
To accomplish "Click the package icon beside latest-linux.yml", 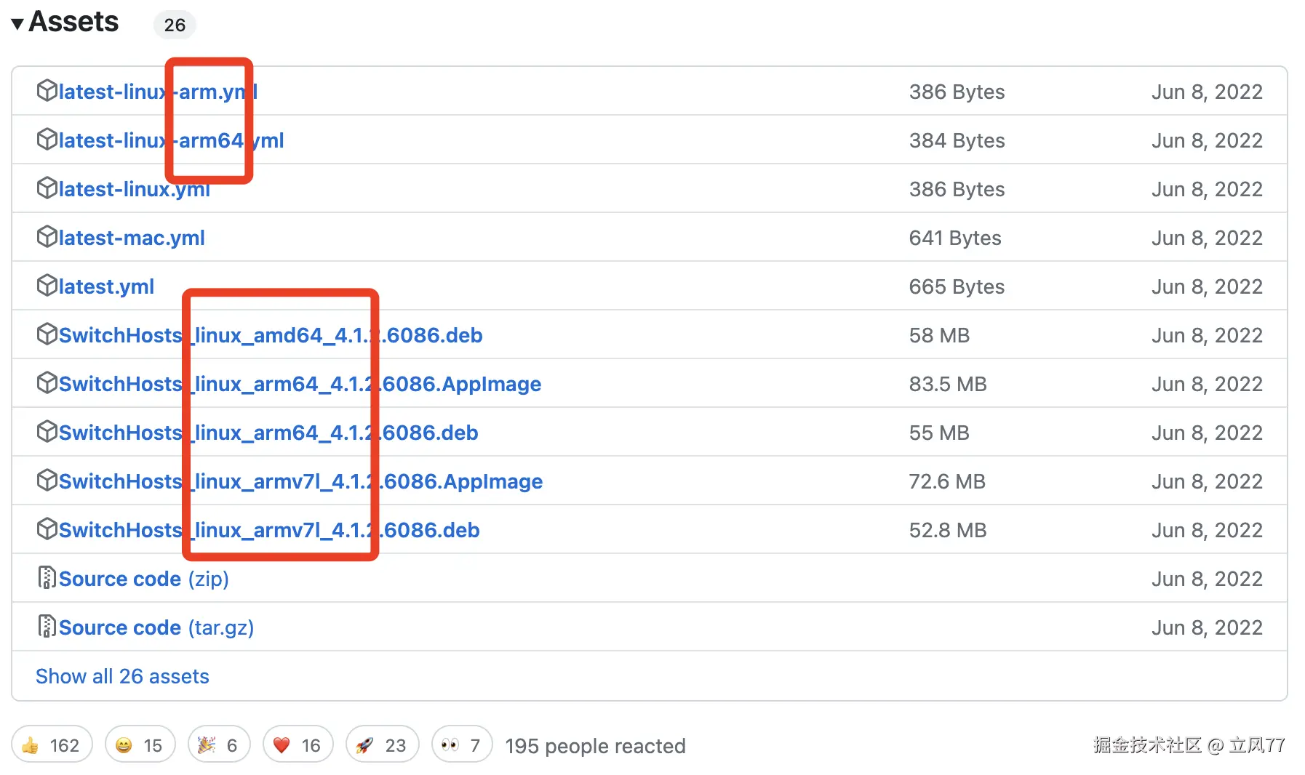I will pyautogui.click(x=47, y=188).
